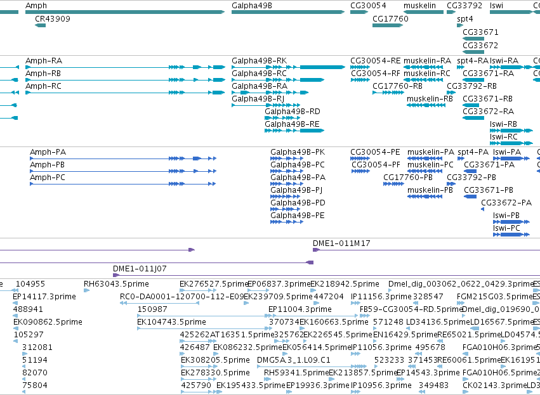Select EST RH63043.5prime
Image resolution: width=540 pixels, height=395 pixels.
[86, 290]
